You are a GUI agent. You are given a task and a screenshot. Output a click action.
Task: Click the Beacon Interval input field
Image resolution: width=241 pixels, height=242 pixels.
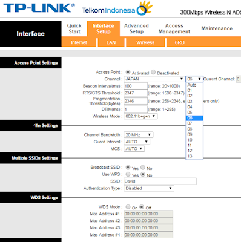point(136,86)
